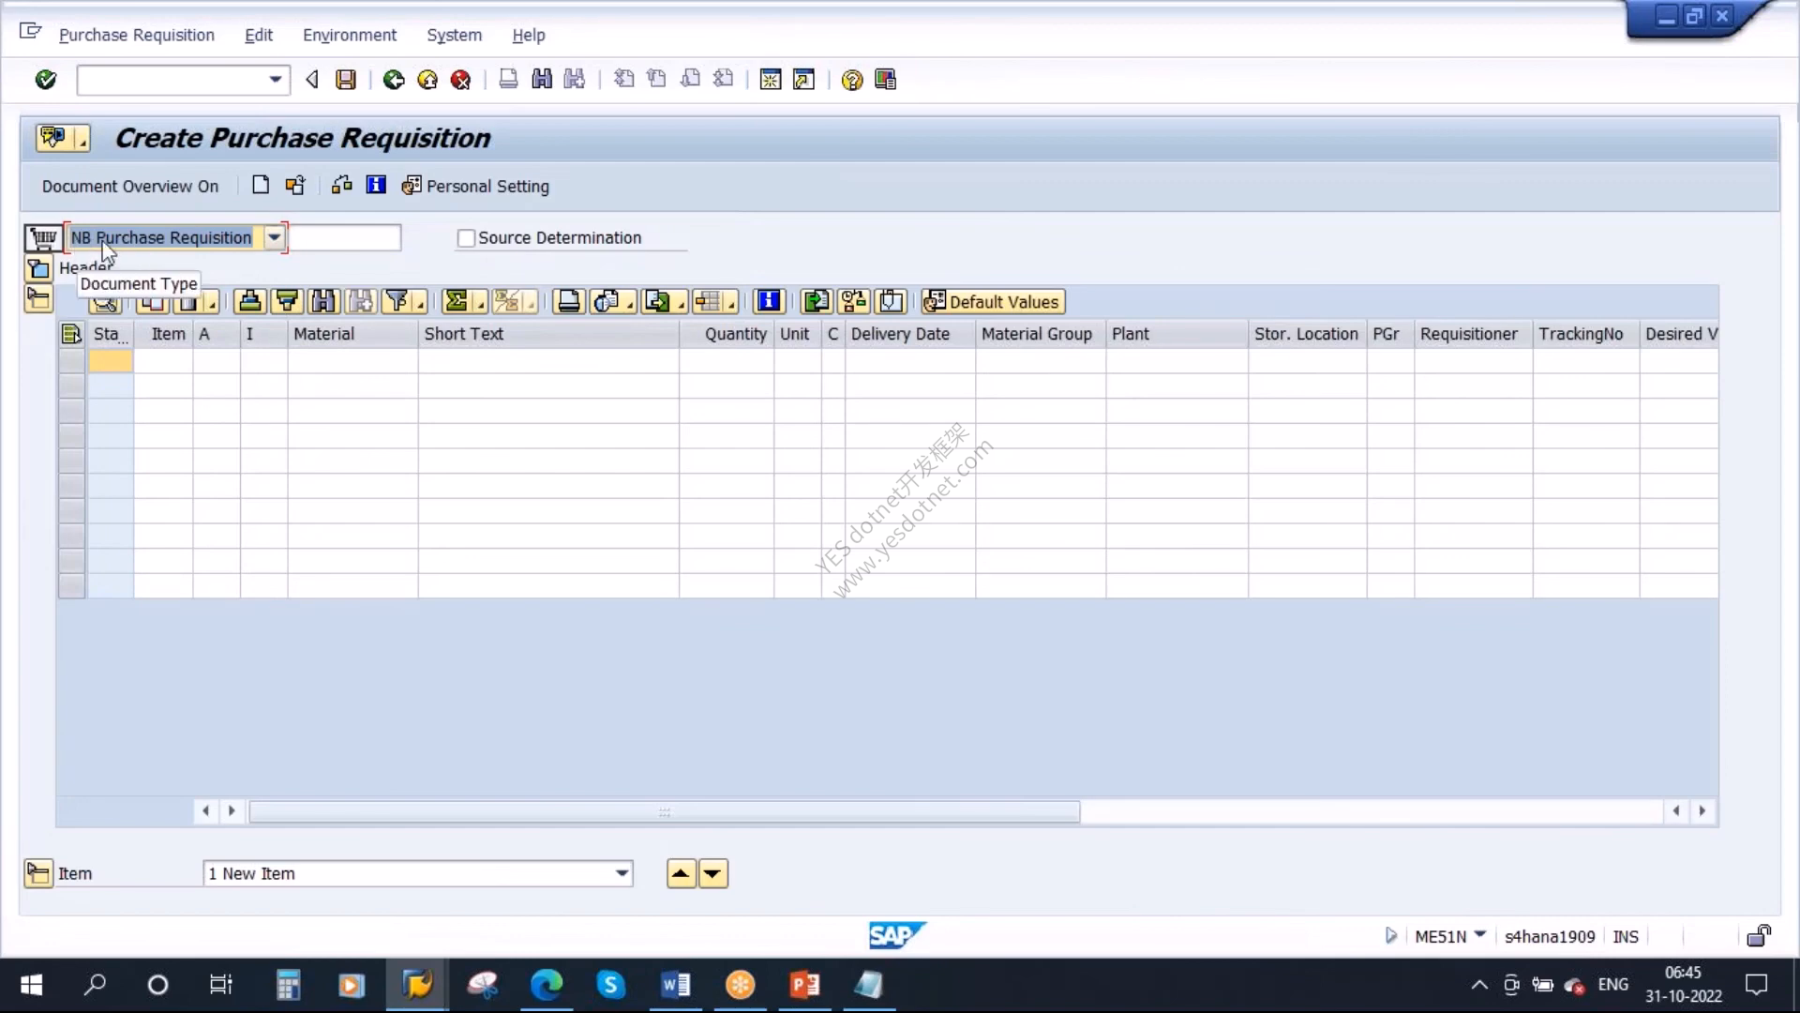This screenshot has height=1013, width=1800.
Task: Click the table settings icon left of Sta column
Action: [71, 334]
